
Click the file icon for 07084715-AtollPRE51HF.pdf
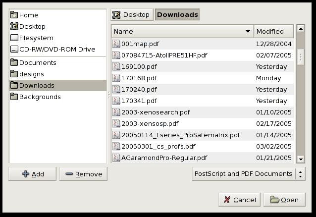click(x=116, y=55)
